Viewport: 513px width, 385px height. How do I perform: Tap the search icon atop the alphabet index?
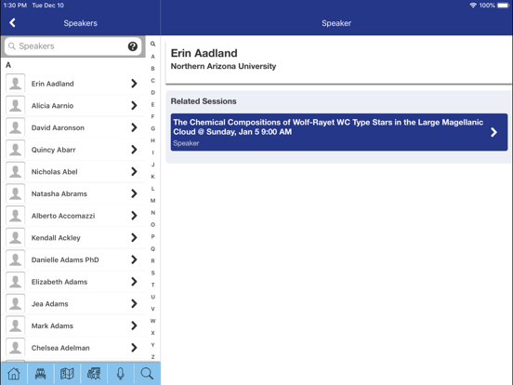pos(152,44)
